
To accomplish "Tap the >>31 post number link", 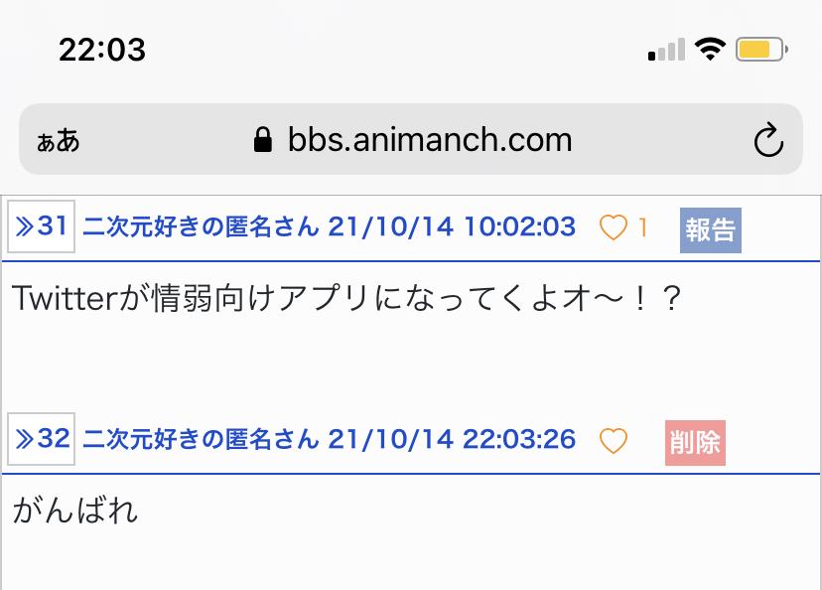I will coord(40,227).
